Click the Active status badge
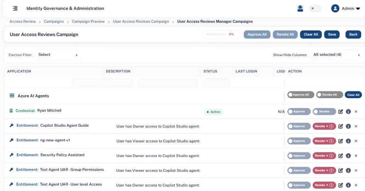 pyautogui.click(x=214, y=112)
